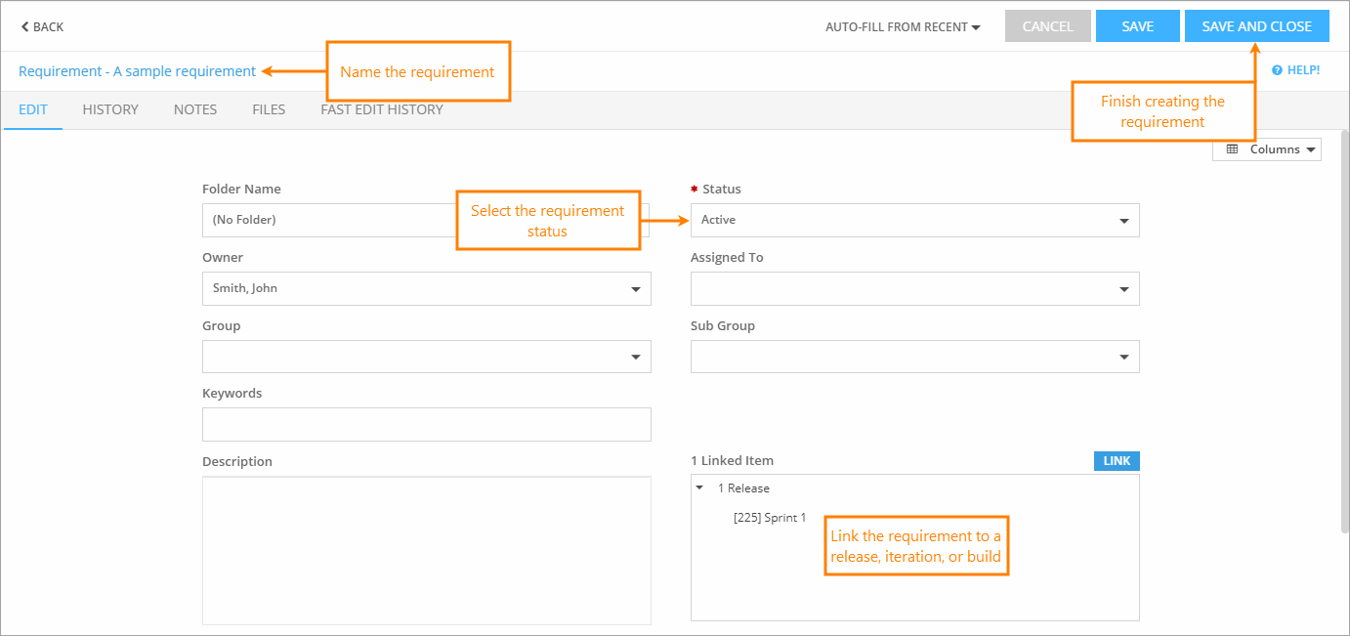Open the Group dropdown
This screenshot has width=1350, height=636.
click(634, 357)
